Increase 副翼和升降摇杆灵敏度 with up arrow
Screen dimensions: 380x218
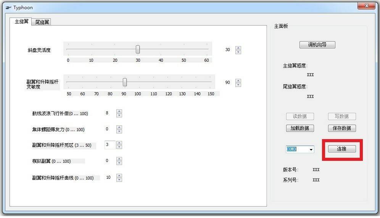238,81
